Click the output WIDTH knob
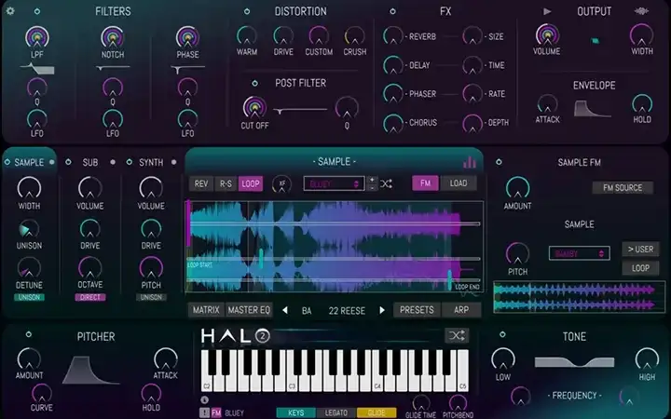The height and width of the screenshot is (419, 671). [641, 35]
